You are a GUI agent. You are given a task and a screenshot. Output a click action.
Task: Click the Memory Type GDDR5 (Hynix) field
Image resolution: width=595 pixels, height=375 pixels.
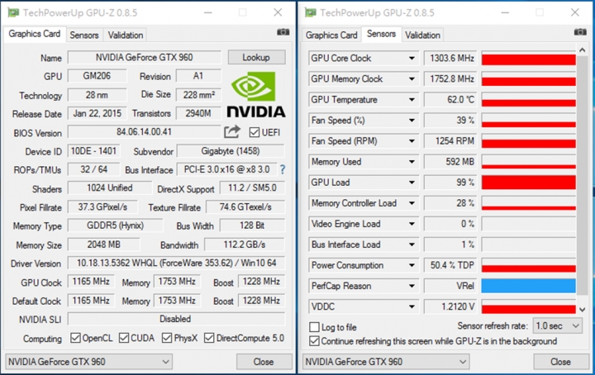[116, 225]
